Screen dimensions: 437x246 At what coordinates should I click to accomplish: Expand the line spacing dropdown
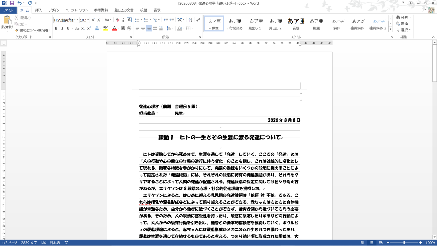pyautogui.click(x=173, y=28)
